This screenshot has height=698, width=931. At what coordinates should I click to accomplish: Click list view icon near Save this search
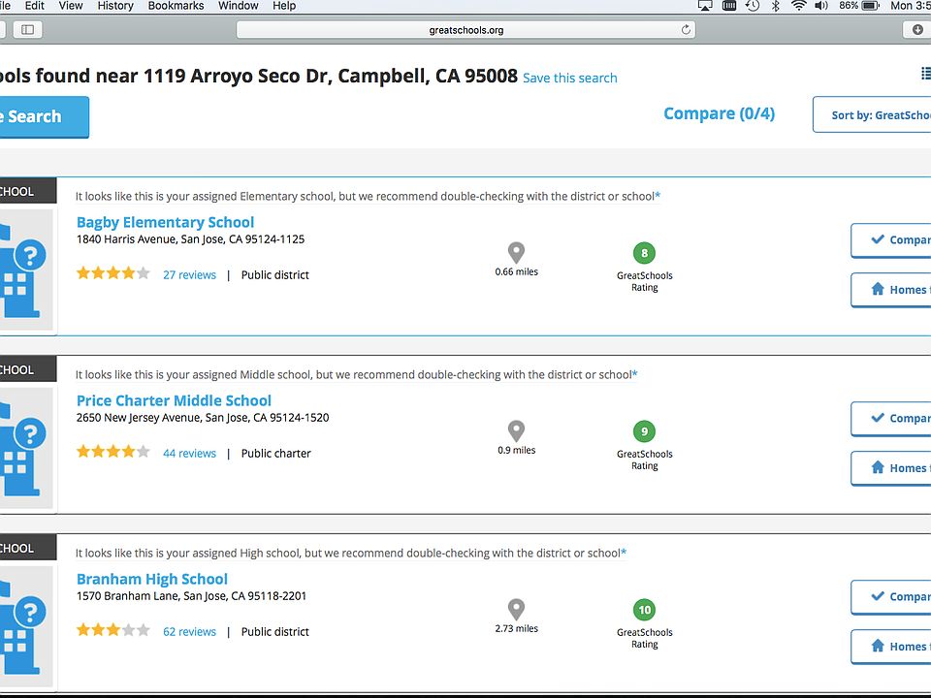925,74
